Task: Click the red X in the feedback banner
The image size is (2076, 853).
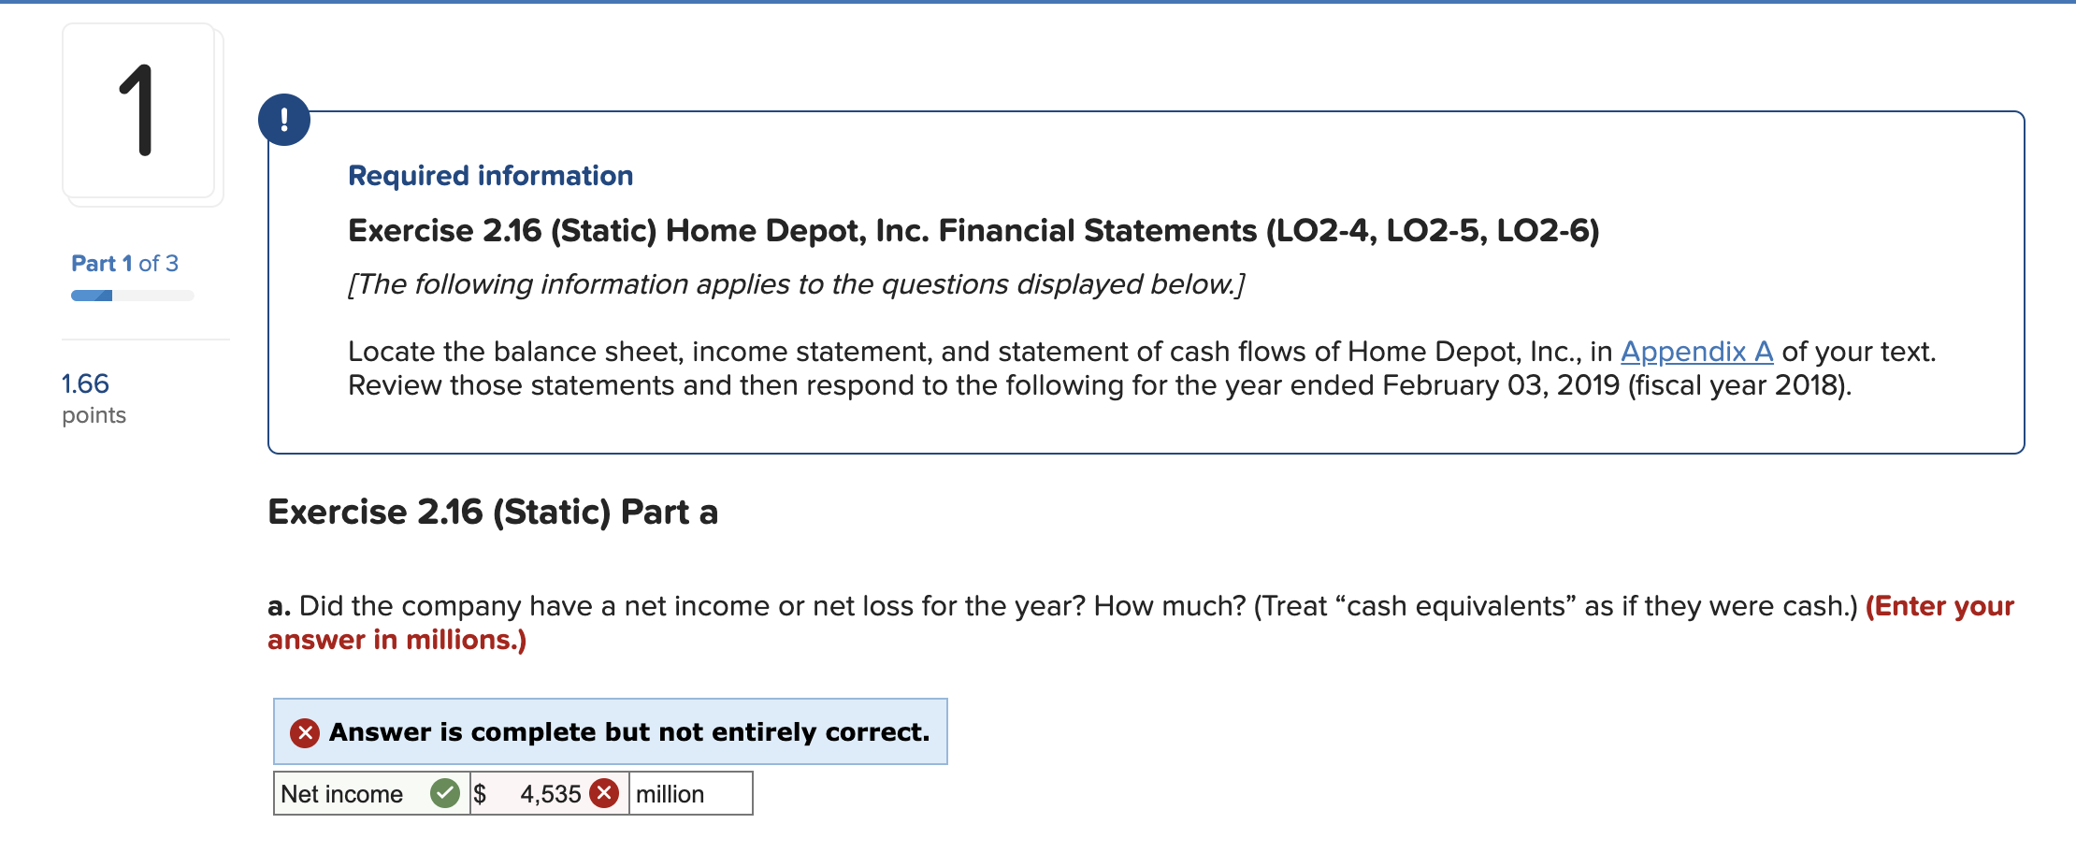Action: click(304, 731)
